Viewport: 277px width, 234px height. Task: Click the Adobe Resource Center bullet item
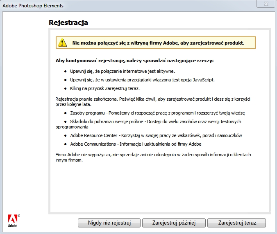156,135
